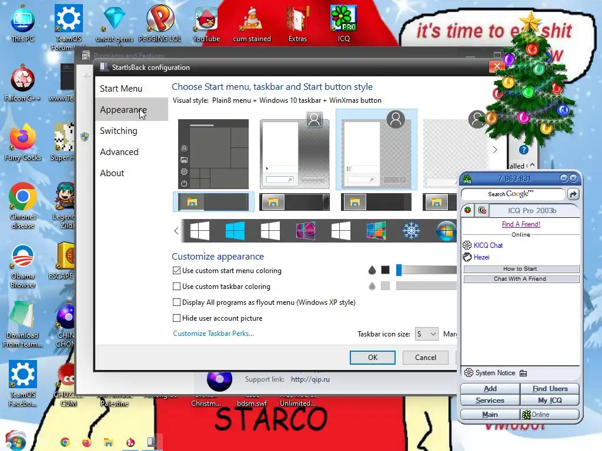Screen dimensions: 602x451
Task: Select the cyan Windows logo start button
Action: [235, 231]
